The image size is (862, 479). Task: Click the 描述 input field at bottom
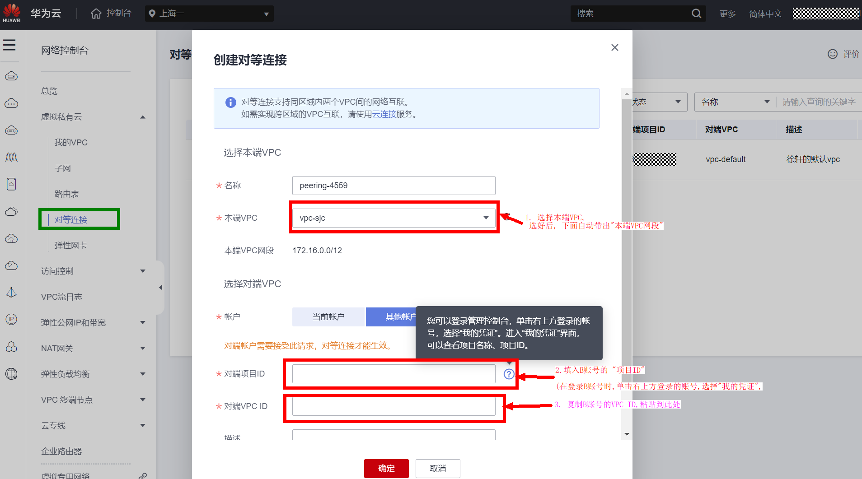tap(394, 435)
